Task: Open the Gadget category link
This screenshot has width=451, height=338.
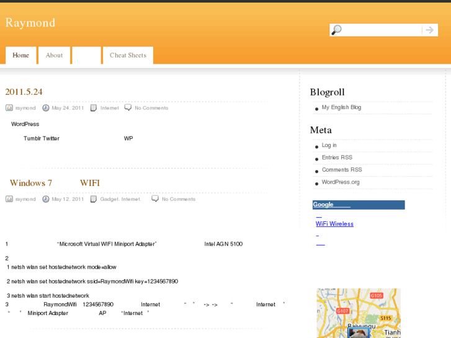Action: 109,199
